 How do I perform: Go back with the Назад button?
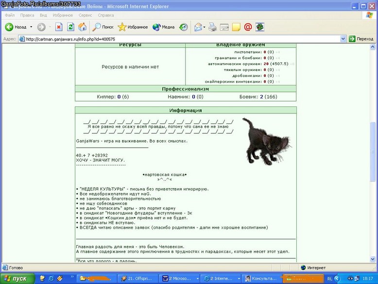click(16, 27)
